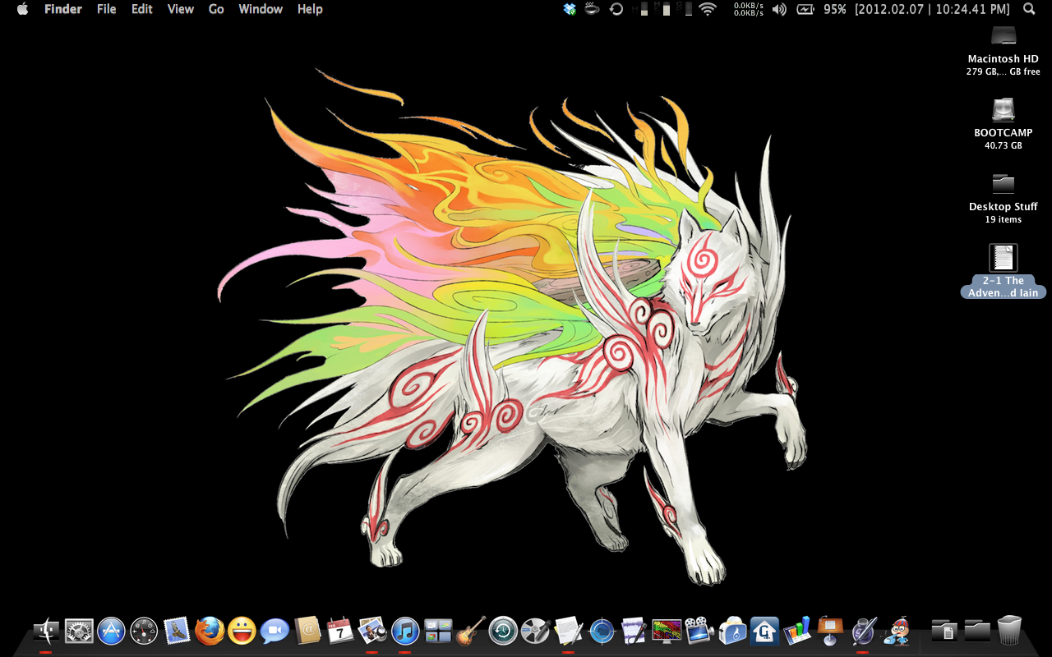Open the Mac App Store dock icon
This screenshot has width=1052, height=657.
pyautogui.click(x=111, y=631)
